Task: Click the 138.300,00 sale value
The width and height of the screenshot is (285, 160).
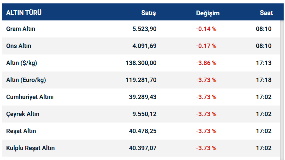Action: [141, 63]
